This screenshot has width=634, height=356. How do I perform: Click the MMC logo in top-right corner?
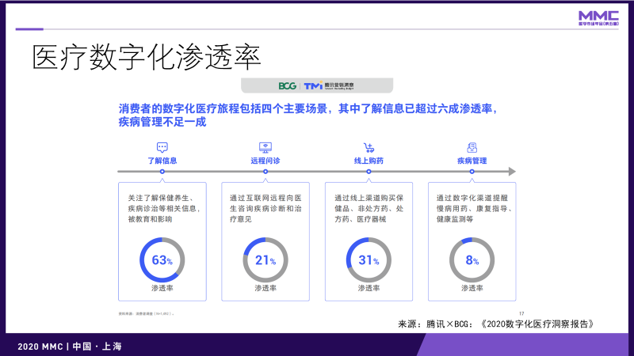tap(598, 18)
